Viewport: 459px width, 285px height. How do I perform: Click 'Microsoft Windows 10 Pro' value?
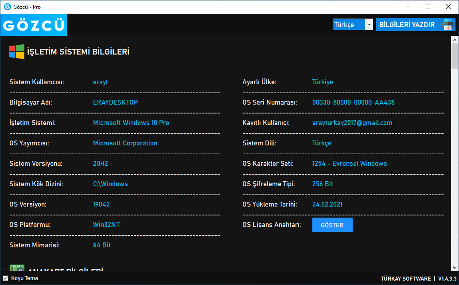(x=131, y=123)
